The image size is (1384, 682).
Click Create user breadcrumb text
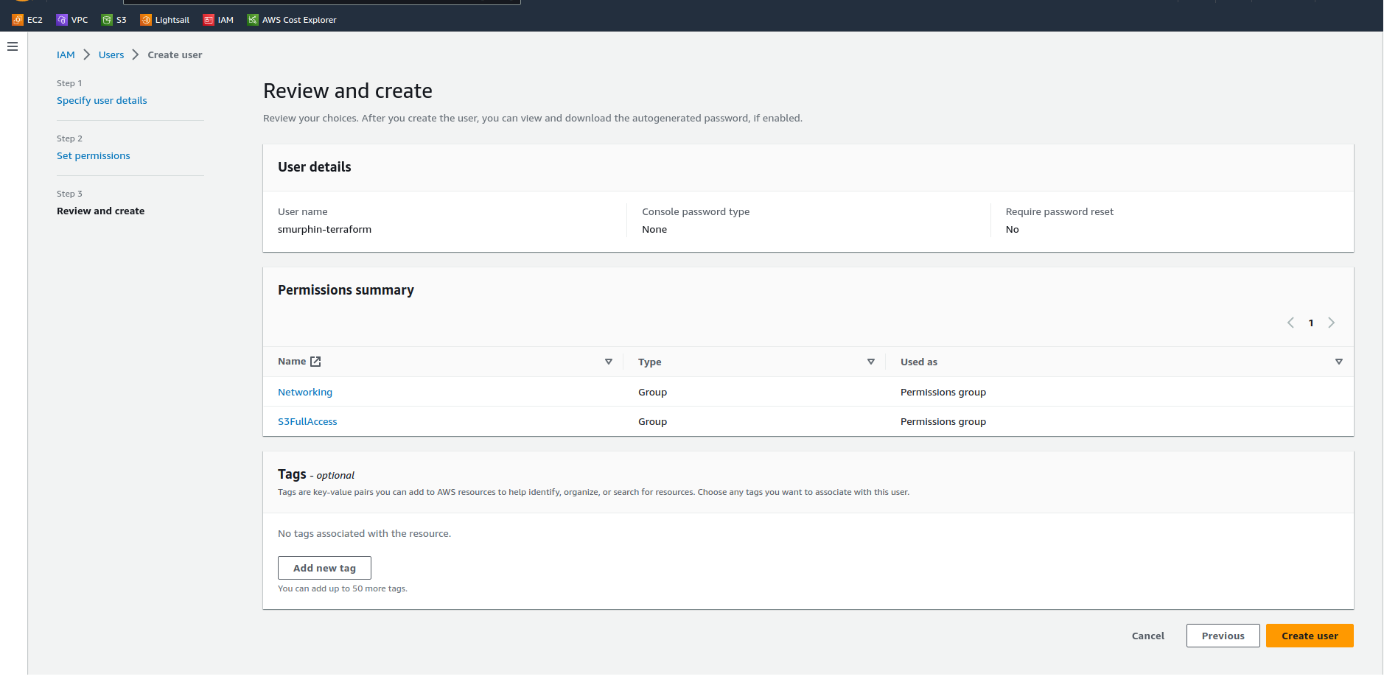tap(175, 55)
